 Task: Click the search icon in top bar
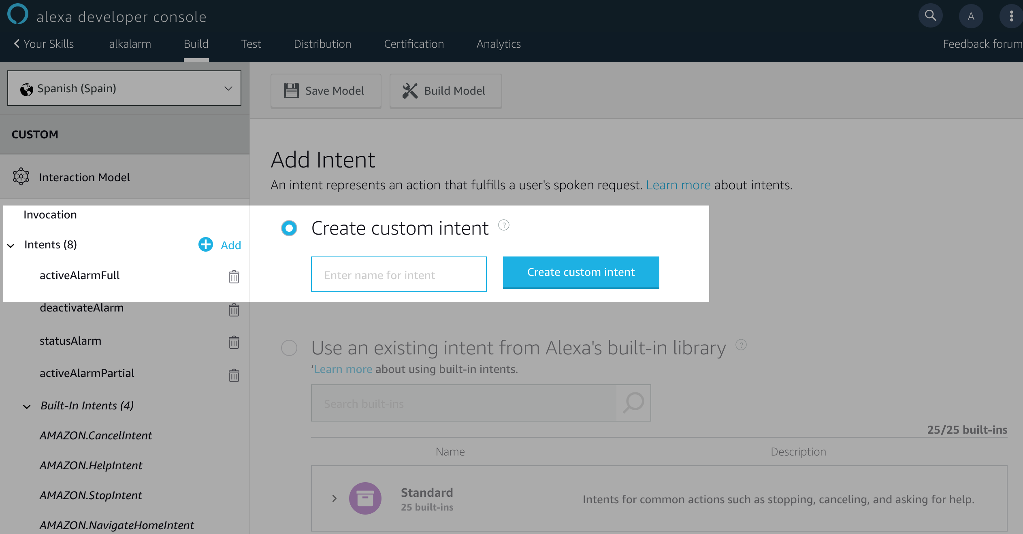930,15
